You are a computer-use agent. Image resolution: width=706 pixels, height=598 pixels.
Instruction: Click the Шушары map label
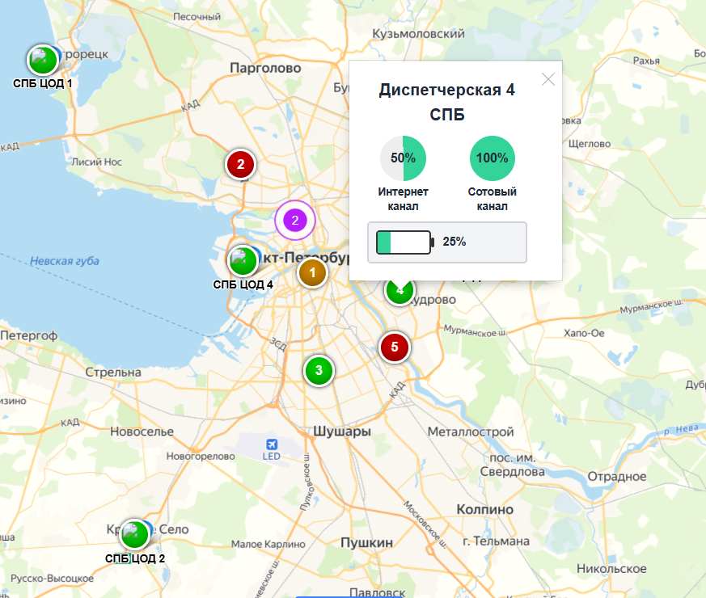(x=342, y=431)
